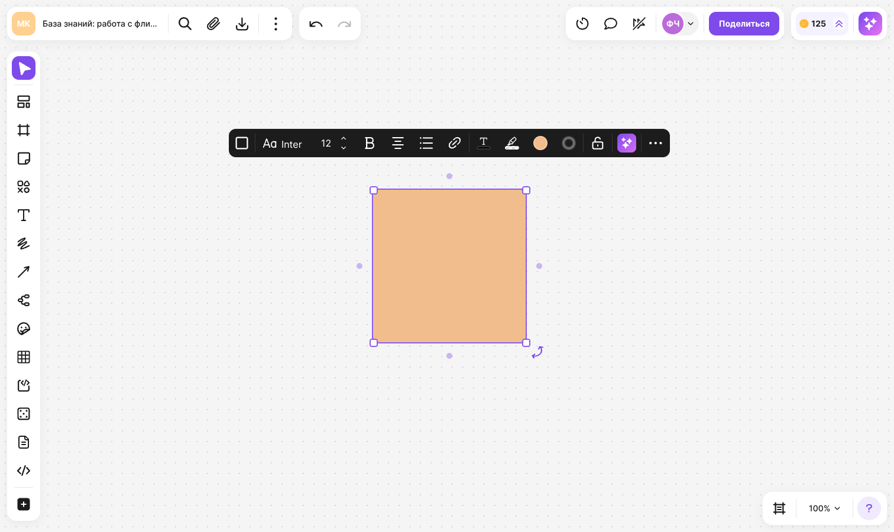
Task: Open the shapes tool
Action: pos(24,187)
